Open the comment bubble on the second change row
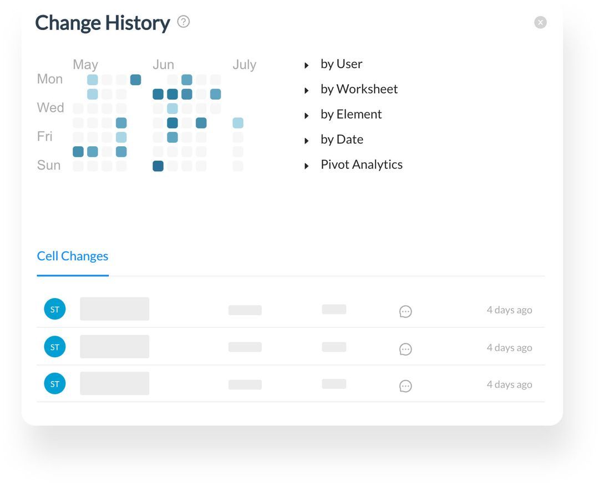This screenshot has height=483, width=599. pos(405,349)
